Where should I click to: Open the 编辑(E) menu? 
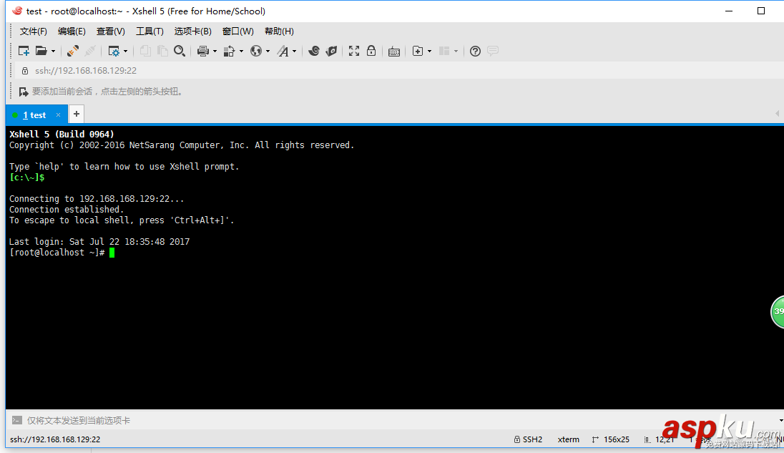pyautogui.click(x=72, y=31)
